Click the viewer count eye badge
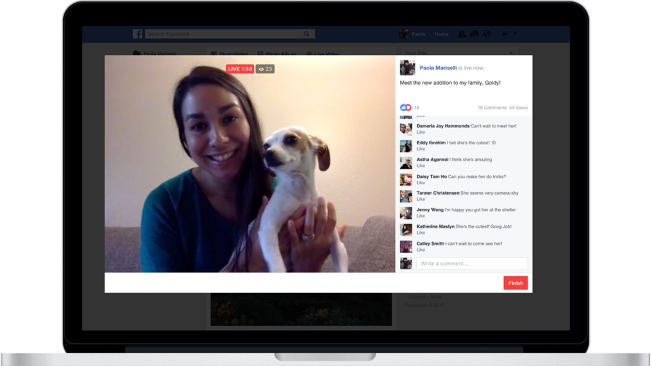651x366 pixels. tap(265, 69)
